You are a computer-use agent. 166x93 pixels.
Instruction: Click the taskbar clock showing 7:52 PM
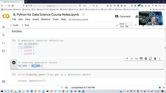(157, 91)
